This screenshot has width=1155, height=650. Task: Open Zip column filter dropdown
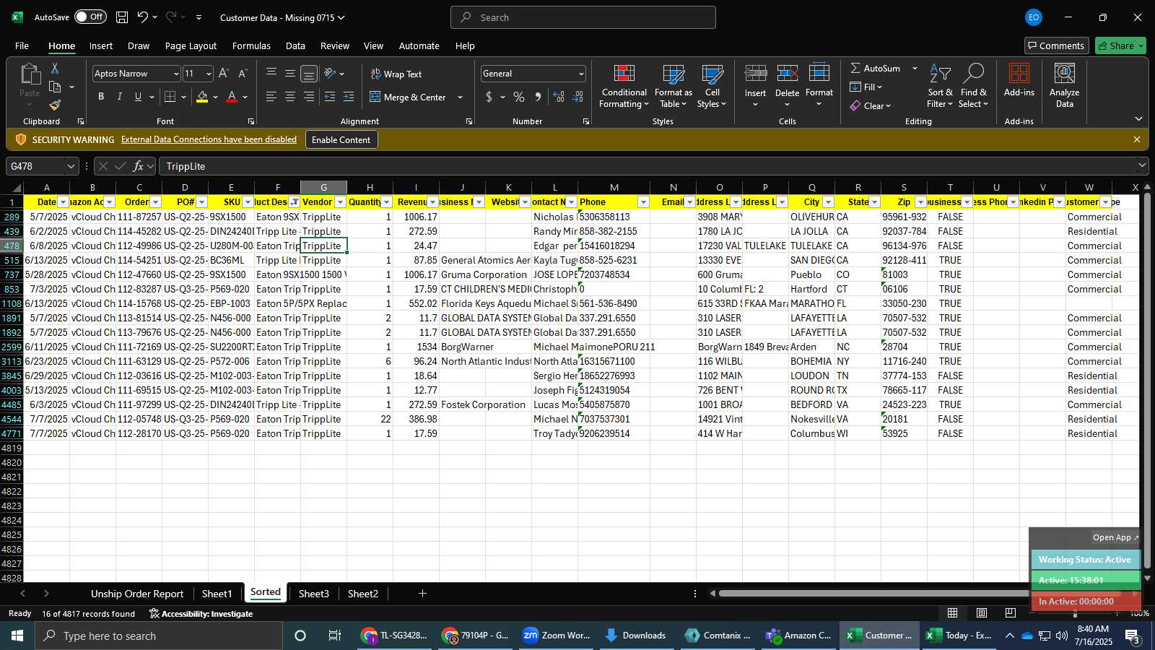pyautogui.click(x=920, y=202)
